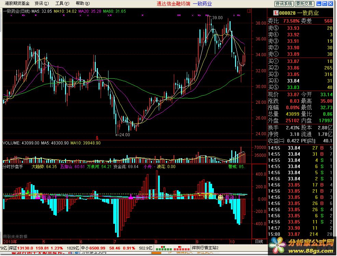Click the 15:00 33.87 214 tick row
The height and width of the screenshot is (256, 337).
(x=300, y=234)
